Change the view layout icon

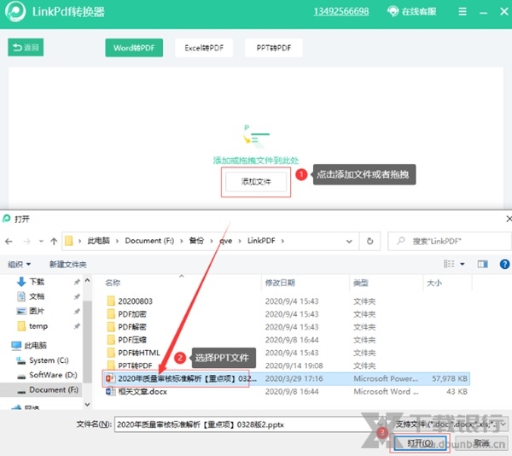449,264
